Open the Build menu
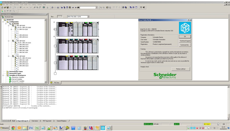 pos(26,5)
